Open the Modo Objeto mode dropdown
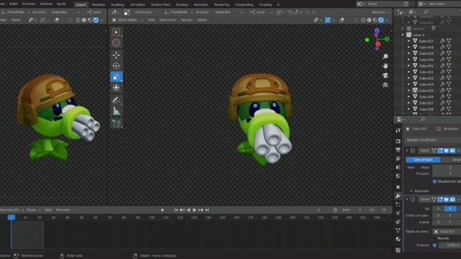 click(127, 20)
